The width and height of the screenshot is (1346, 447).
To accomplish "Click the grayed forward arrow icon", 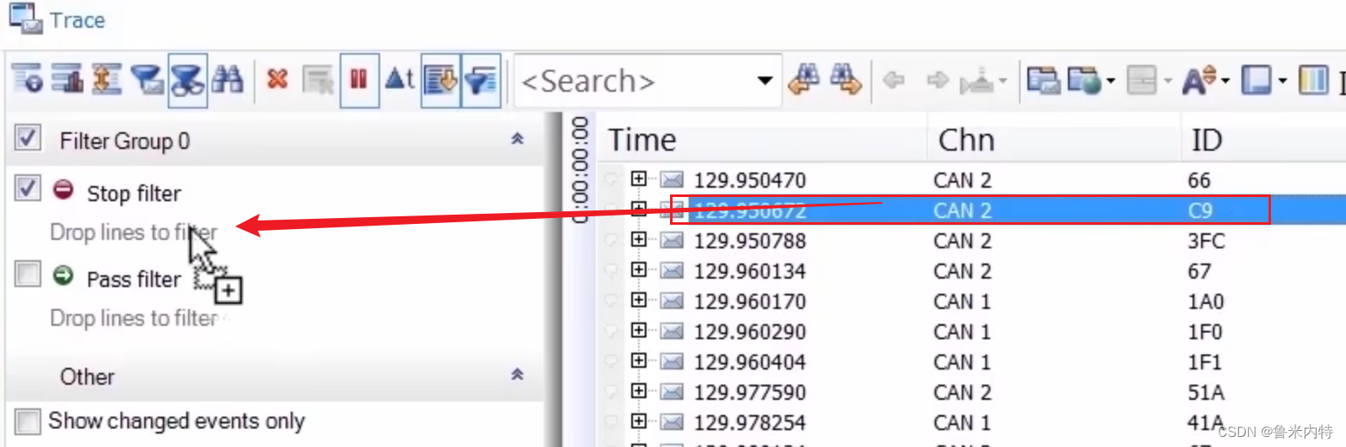I will pos(937,80).
